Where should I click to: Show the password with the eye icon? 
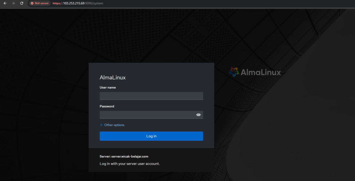pyautogui.click(x=199, y=115)
